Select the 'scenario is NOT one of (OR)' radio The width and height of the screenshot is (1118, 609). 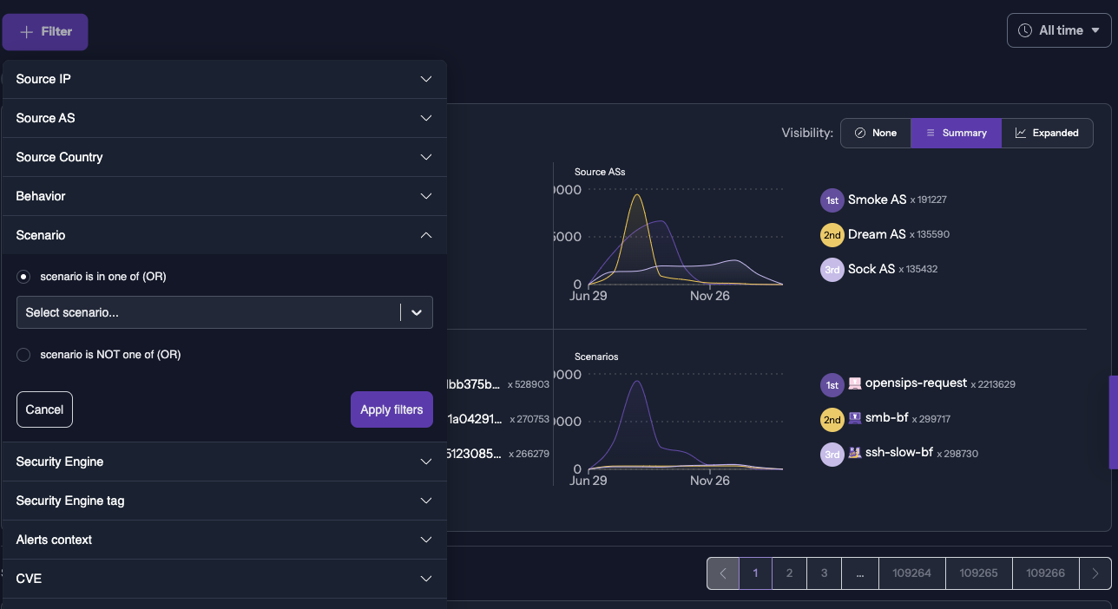(x=23, y=354)
